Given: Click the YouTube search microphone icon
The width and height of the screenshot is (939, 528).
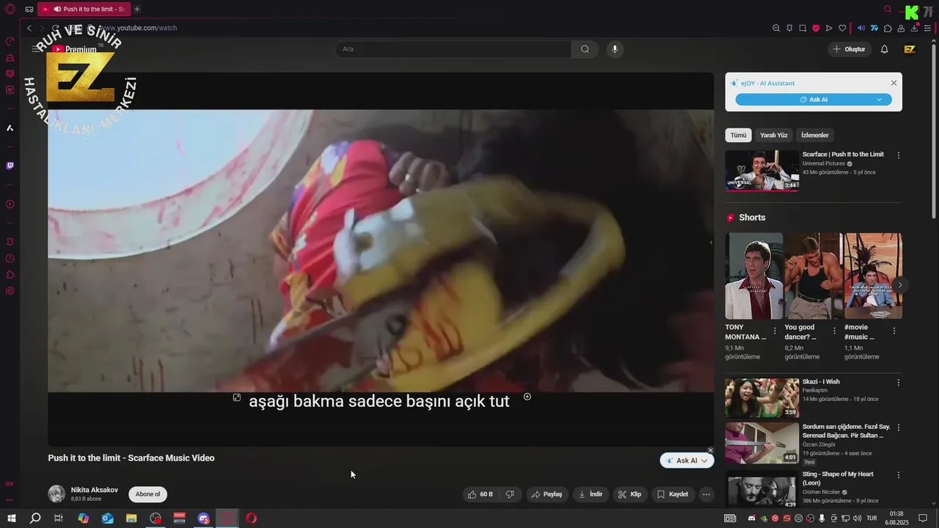Looking at the screenshot, I should (615, 49).
